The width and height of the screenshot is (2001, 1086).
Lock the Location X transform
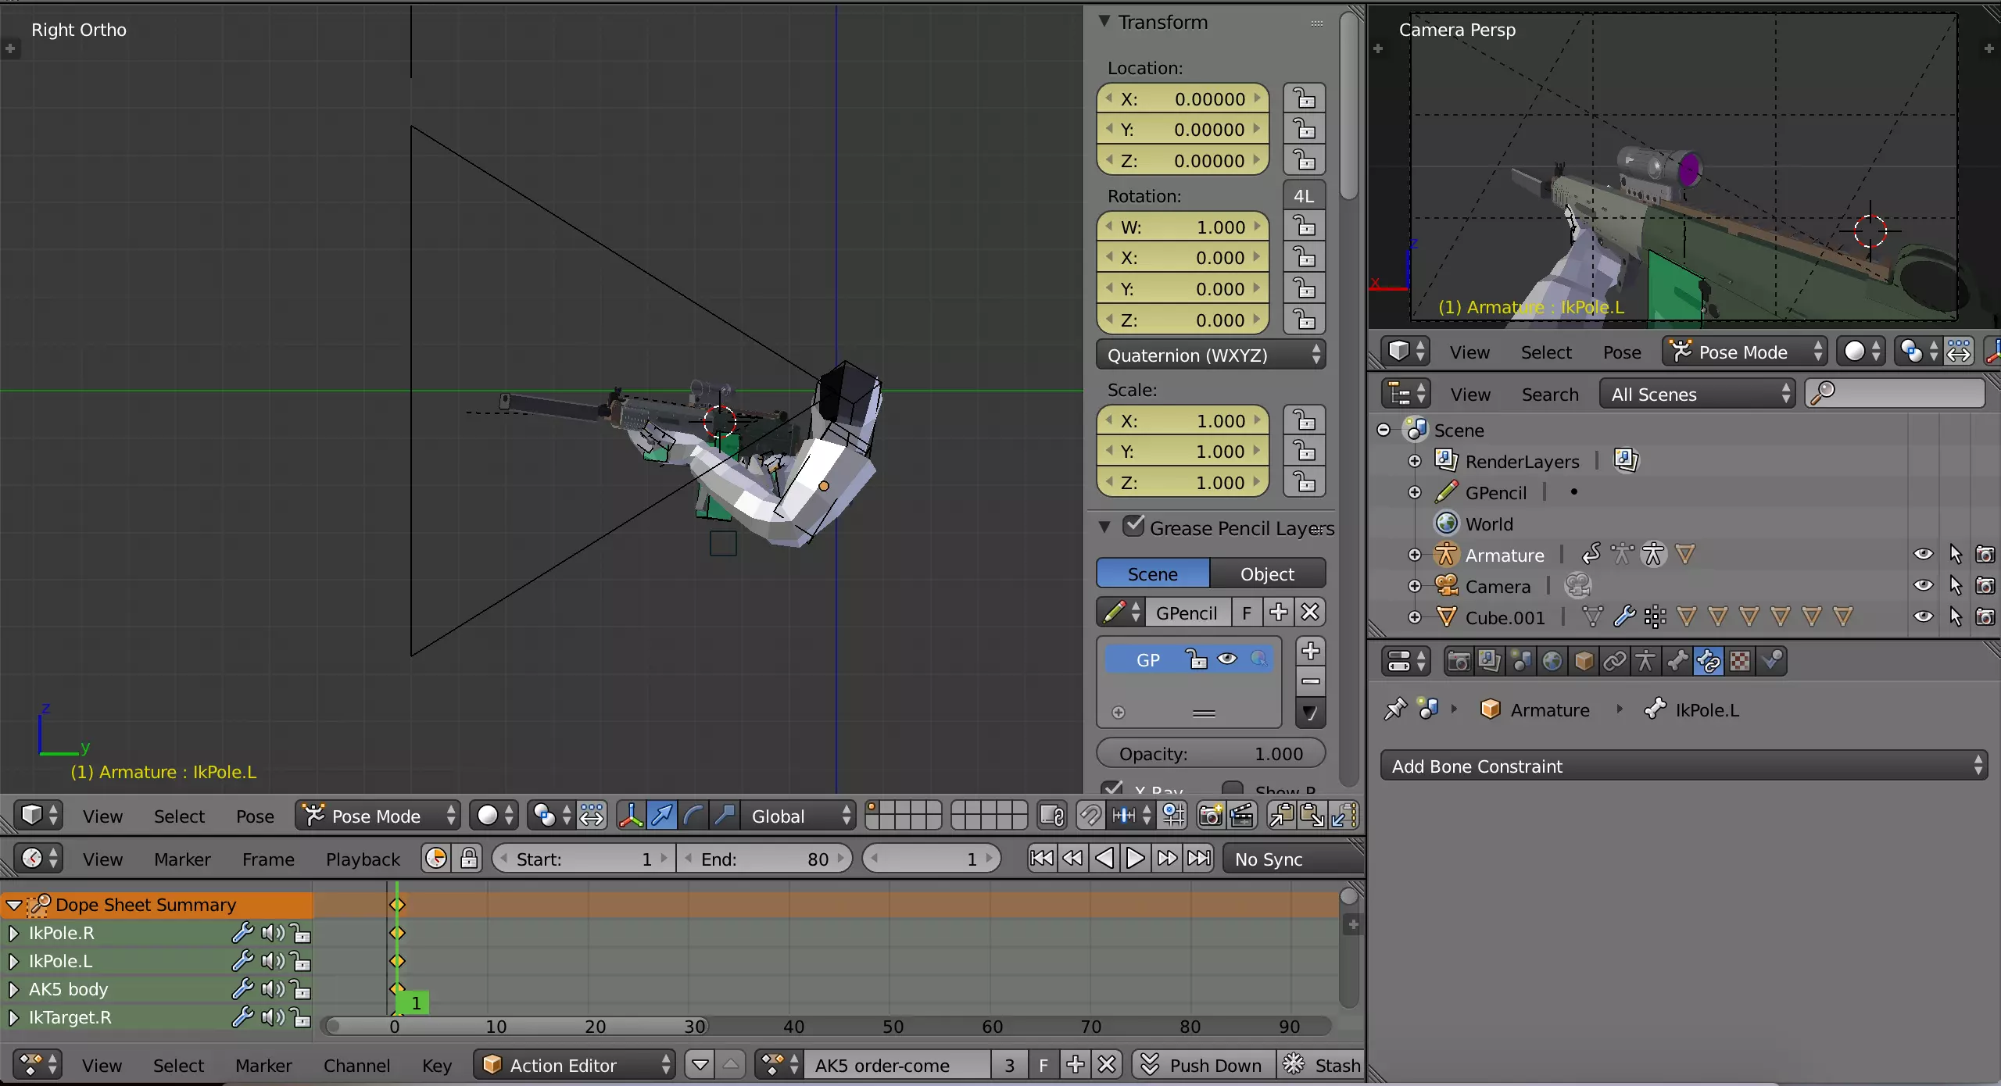click(1304, 99)
